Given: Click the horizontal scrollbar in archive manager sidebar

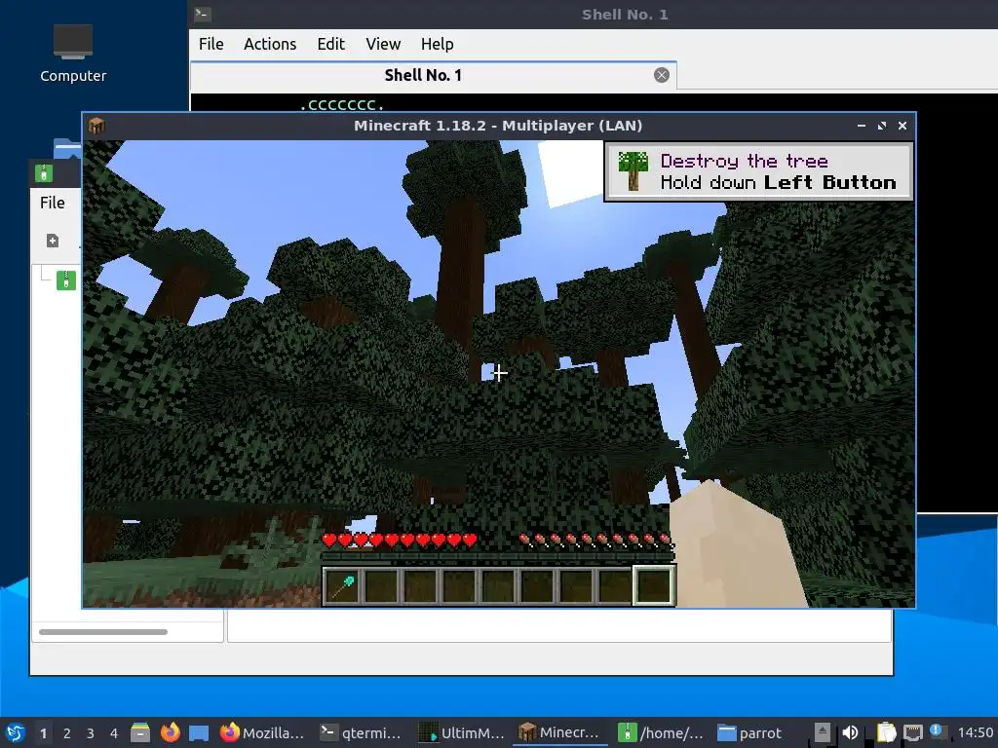Looking at the screenshot, I should [x=103, y=631].
